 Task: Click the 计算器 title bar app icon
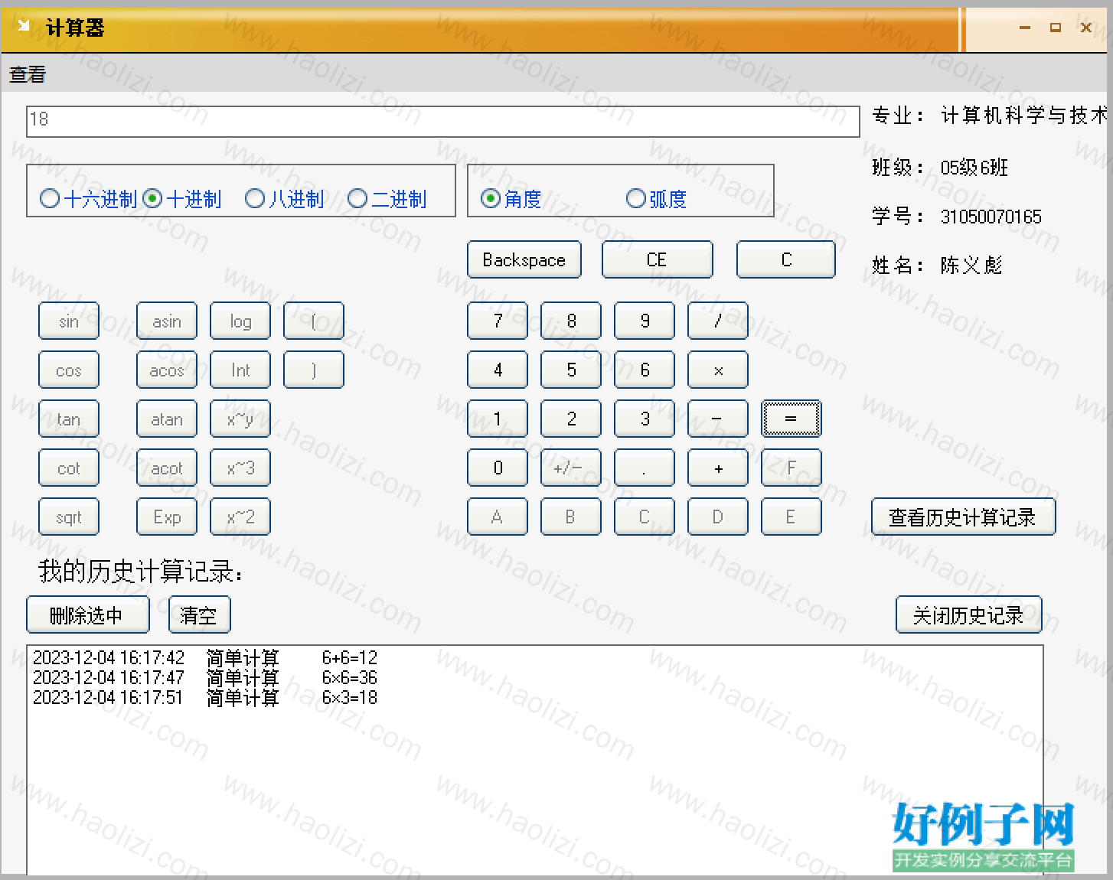[24, 27]
